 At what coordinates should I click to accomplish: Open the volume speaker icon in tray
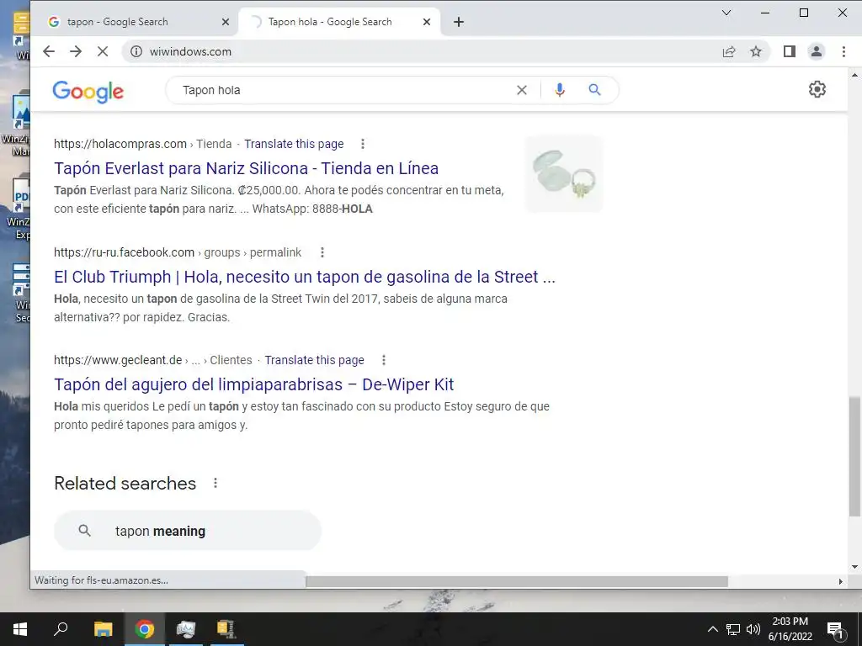pyautogui.click(x=753, y=629)
